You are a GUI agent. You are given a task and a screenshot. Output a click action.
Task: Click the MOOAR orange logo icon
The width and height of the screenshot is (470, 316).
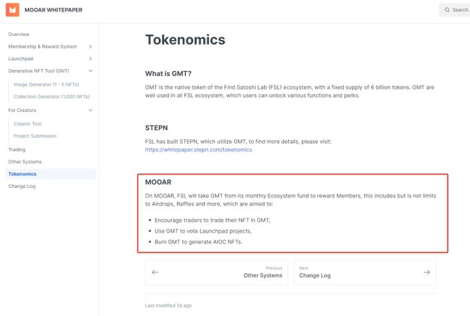(x=12, y=10)
